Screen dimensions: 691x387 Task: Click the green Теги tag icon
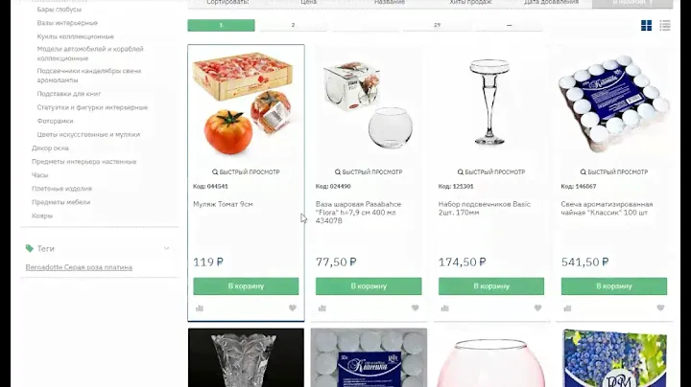(x=30, y=248)
